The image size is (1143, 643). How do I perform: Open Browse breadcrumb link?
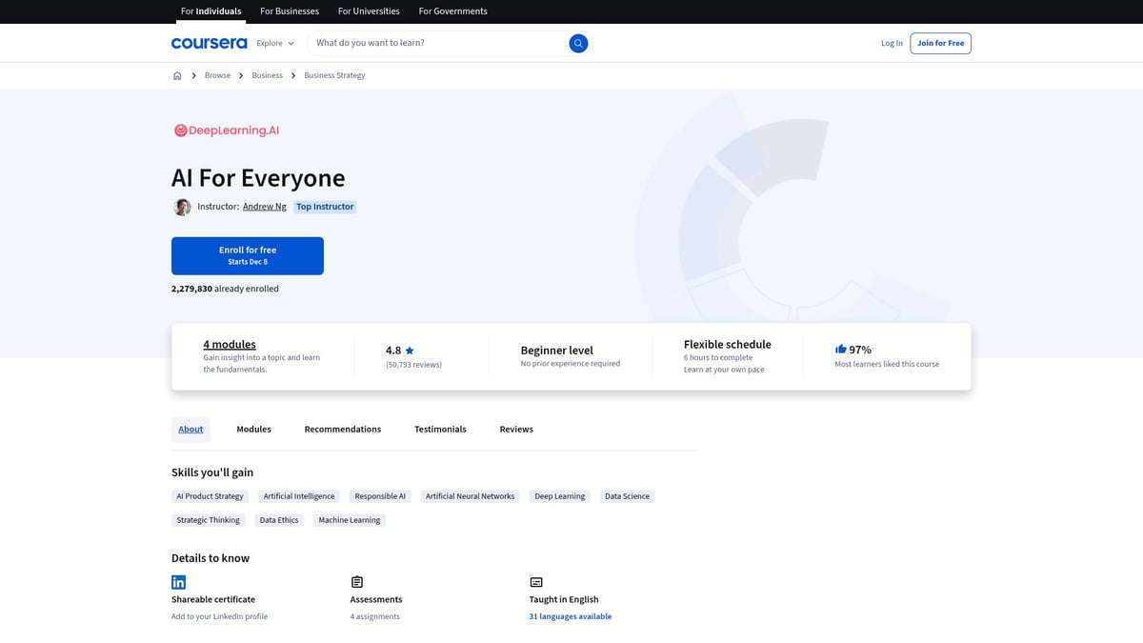tap(217, 75)
